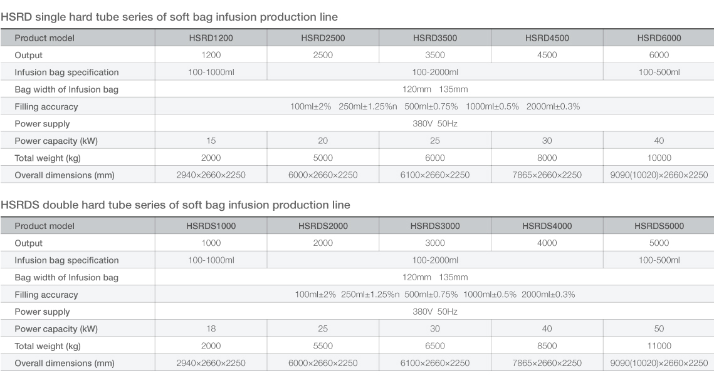Click the HSRD single hard tube series heading

click(169, 16)
